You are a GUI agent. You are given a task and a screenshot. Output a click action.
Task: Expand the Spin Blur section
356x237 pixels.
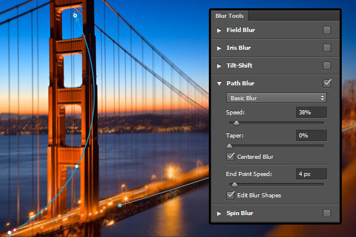point(219,213)
